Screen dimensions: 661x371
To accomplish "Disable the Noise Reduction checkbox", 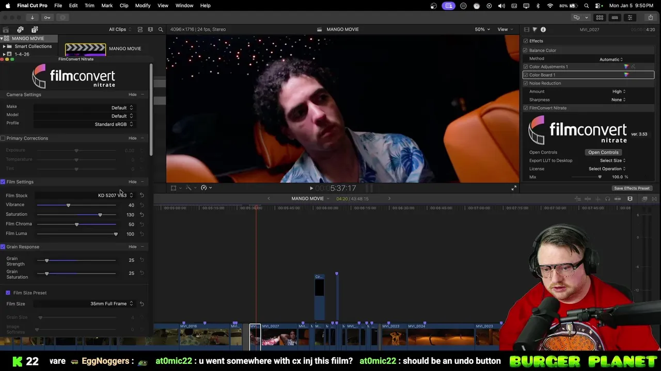I will (526, 83).
